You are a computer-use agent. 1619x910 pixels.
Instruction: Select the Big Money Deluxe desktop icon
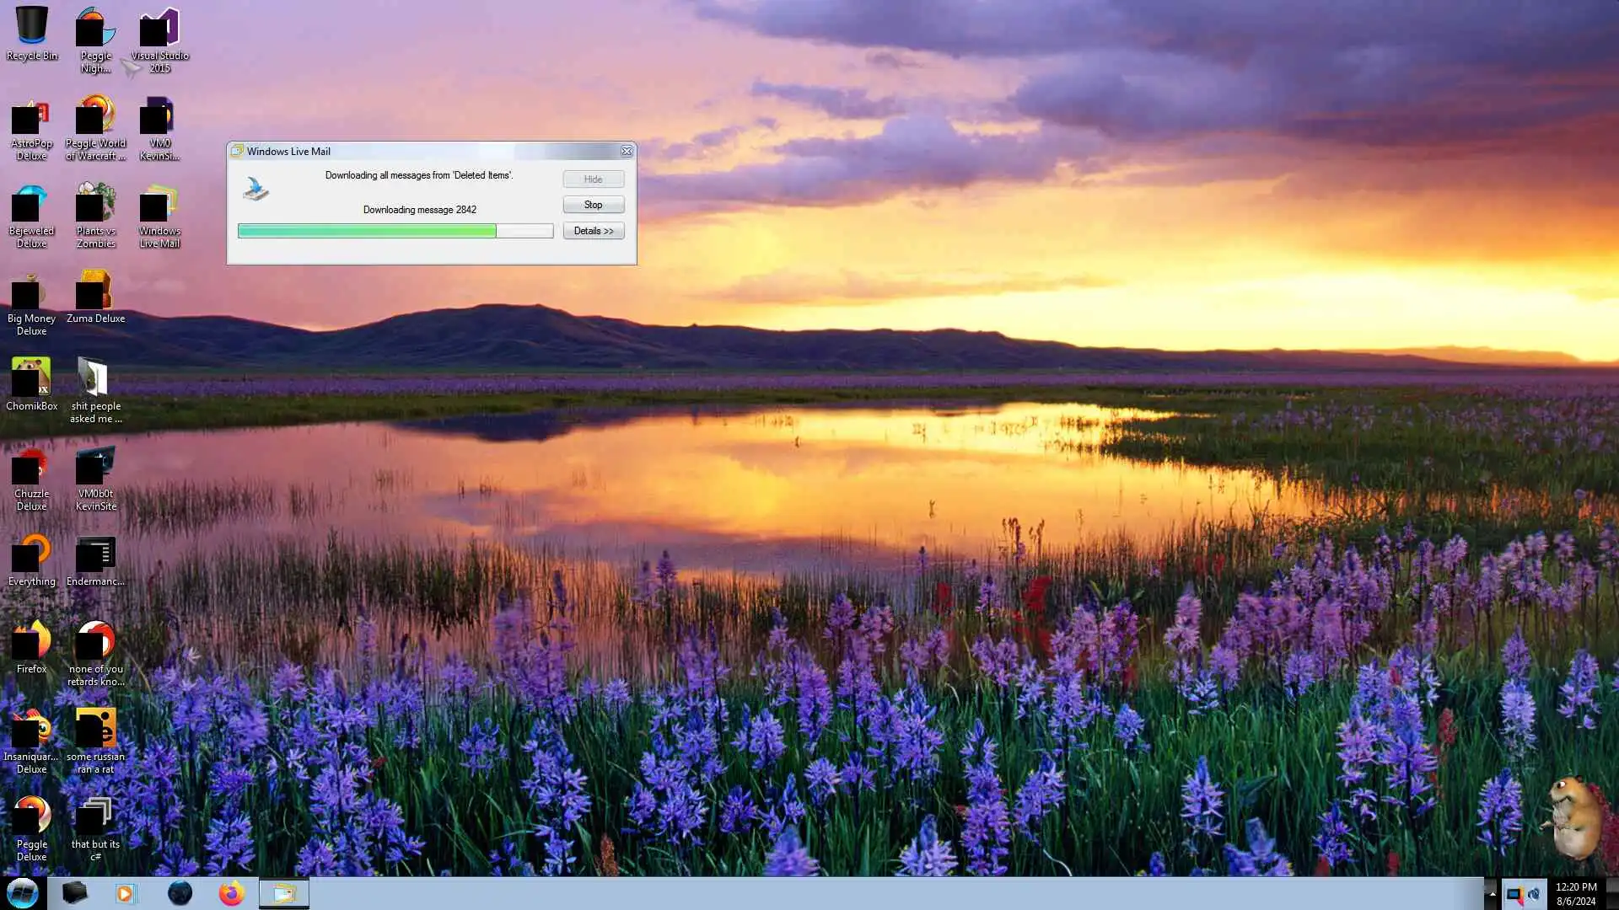click(31, 302)
